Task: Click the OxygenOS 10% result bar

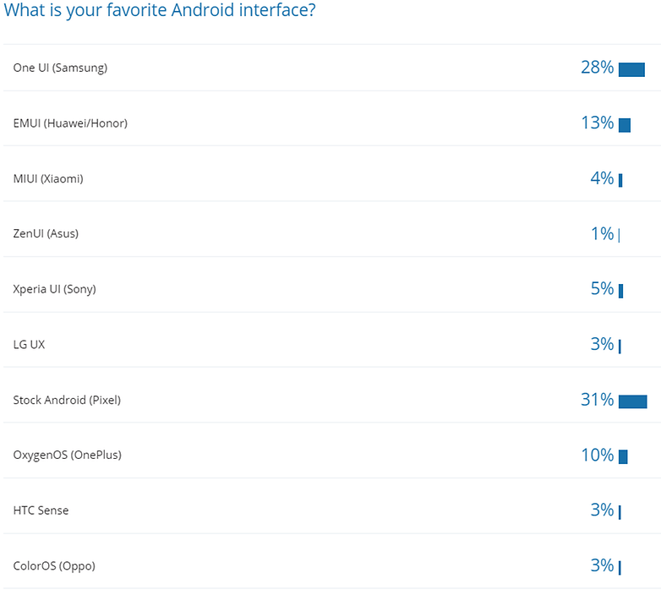Action: [623, 456]
